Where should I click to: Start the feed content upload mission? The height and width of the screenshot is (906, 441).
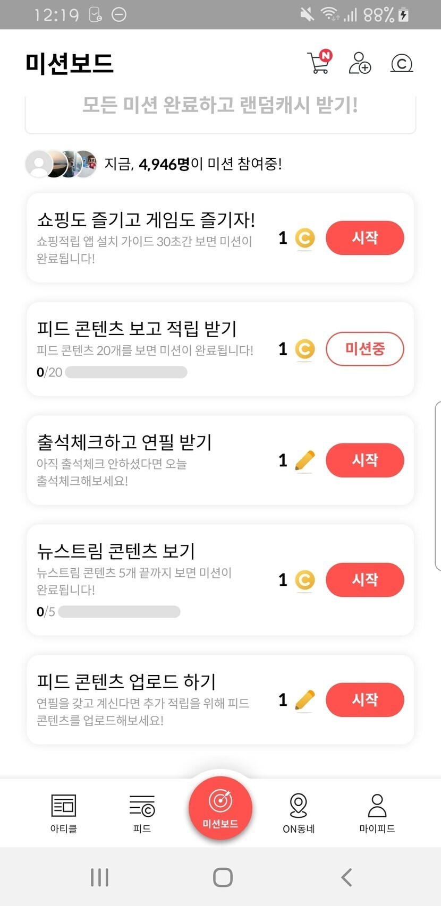coord(364,699)
